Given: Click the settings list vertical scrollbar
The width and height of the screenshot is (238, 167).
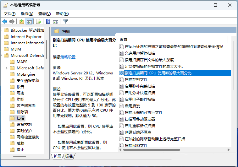Looking at the screenshot, I should click(234, 66).
